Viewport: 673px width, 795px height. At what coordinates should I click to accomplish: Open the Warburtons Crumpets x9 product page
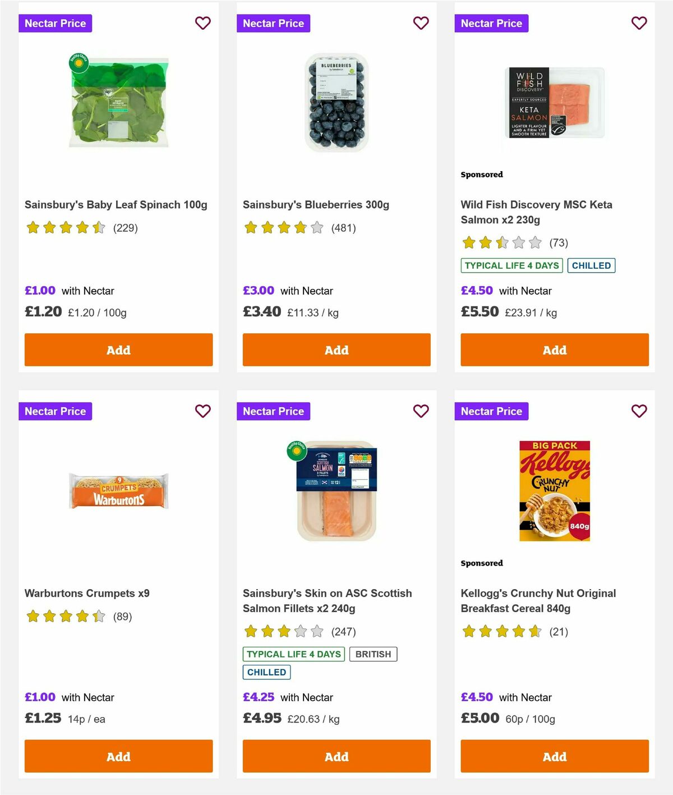[x=85, y=593]
